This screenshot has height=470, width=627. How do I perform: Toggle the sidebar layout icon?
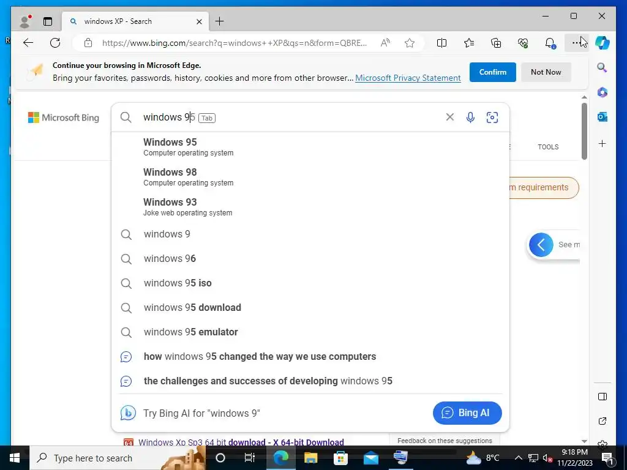[603, 397]
